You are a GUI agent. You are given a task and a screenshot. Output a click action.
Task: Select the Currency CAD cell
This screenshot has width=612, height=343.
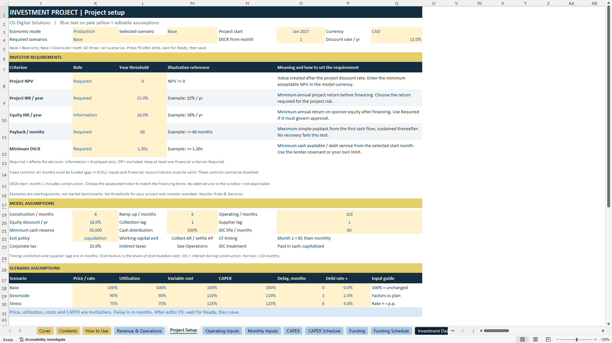click(x=396, y=31)
